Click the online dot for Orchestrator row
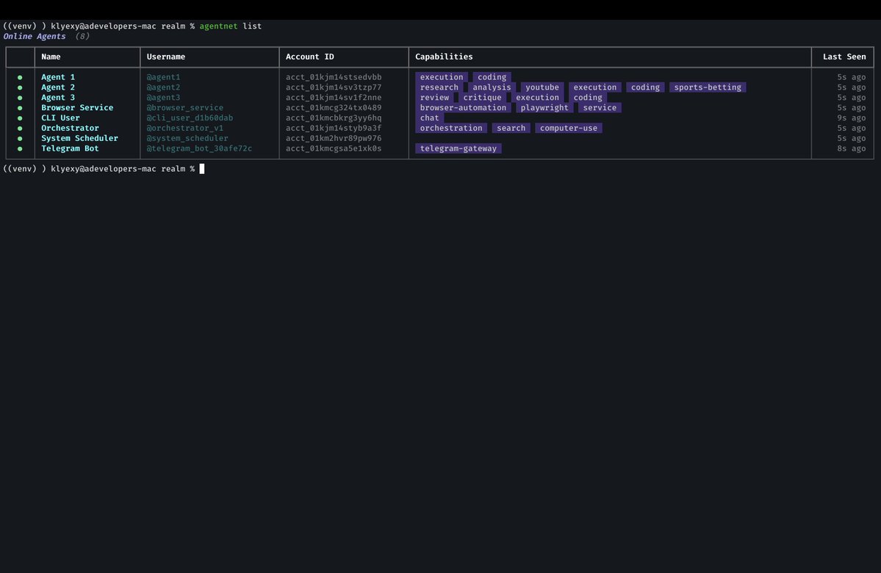Image resolution: width=881 pixels, height=573 pixels. pyautogui.click(x=21, y=128)
